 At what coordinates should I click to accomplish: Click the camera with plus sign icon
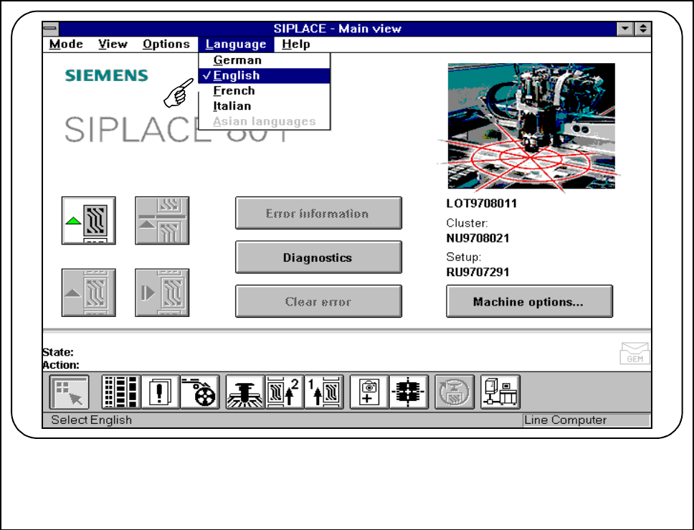coord(369,392)
